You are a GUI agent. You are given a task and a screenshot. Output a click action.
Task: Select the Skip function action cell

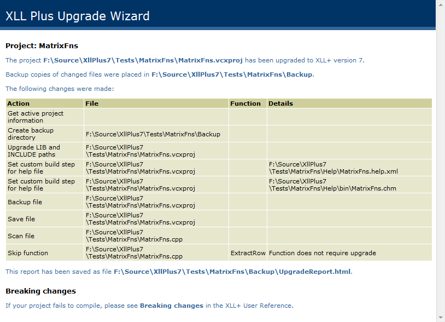[x=28, y=253]
